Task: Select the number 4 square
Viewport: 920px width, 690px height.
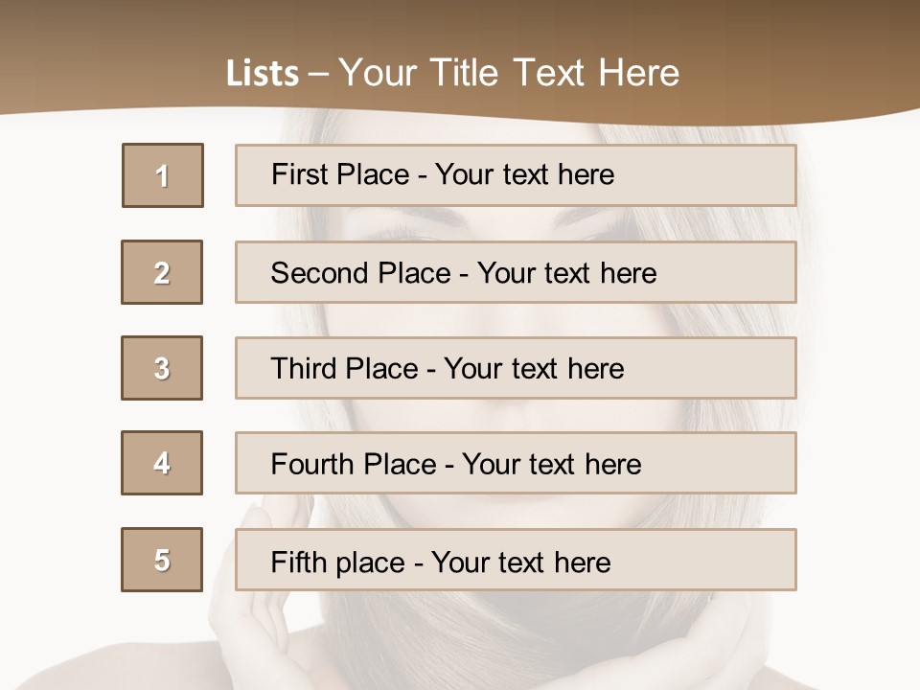Action: click(x=162, y=463)
